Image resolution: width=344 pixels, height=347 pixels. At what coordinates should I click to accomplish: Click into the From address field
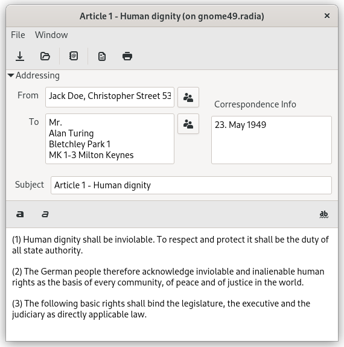click(x=110, y=97)
